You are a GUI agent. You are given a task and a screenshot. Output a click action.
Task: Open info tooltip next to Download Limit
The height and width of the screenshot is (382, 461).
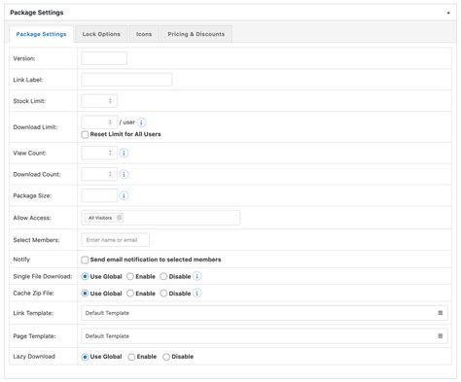(141, 122)
